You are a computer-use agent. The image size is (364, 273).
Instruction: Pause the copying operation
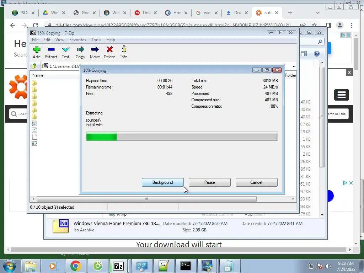pos(210,182)
